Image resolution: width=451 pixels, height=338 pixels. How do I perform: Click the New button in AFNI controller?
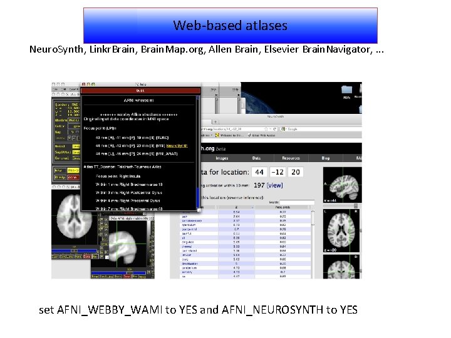[60, 170]
